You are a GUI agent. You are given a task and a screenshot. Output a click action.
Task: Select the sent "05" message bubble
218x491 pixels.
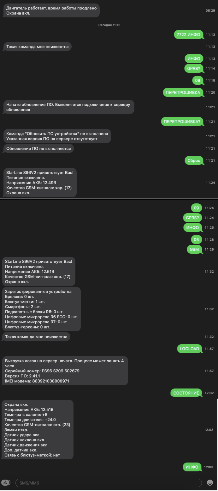click(196, 239)
